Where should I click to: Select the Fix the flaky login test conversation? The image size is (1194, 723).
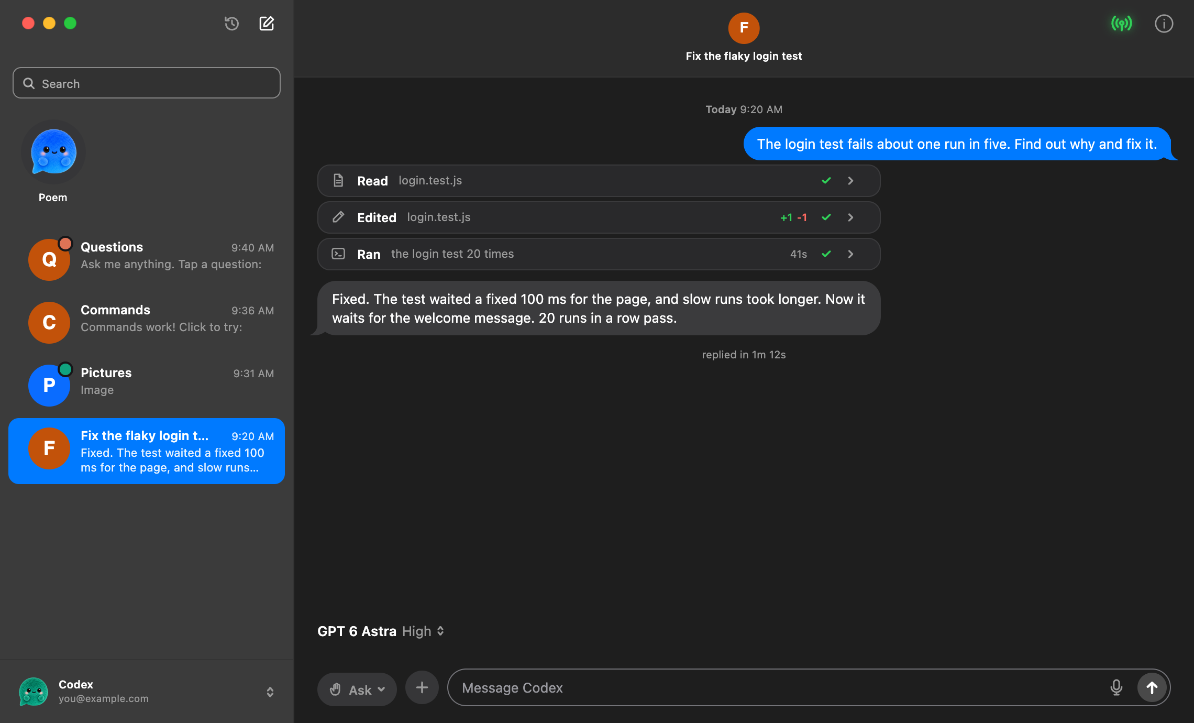[x=147, y=451]
